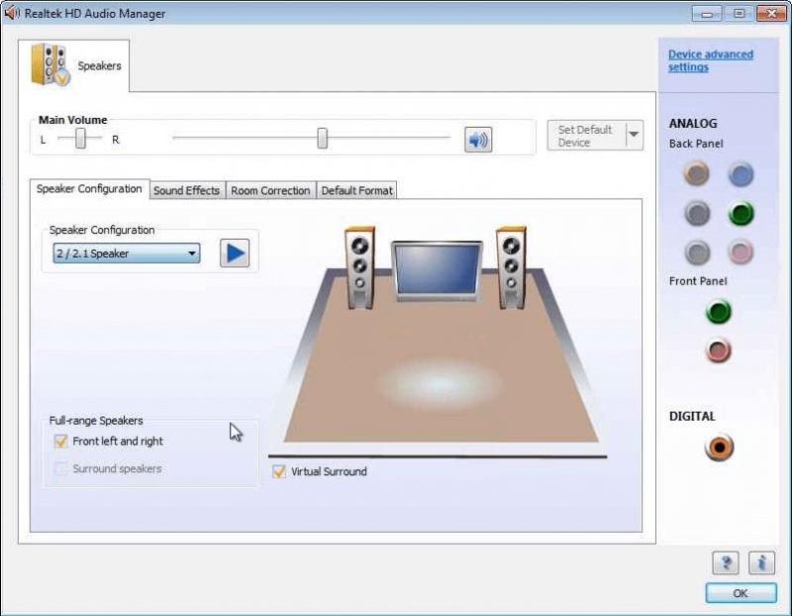792x616 pixels.
Task: Click the green back panel line-out jack
Action: (741, 213)
